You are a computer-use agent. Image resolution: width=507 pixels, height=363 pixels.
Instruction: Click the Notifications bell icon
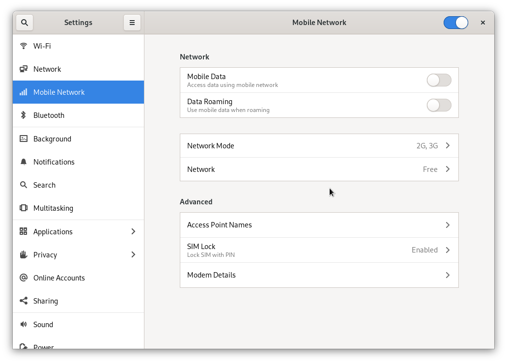point(23,162)
